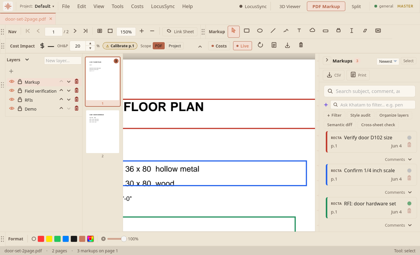420x255 pixels.
Task: Set Scope to PDF
Action: 158,46
